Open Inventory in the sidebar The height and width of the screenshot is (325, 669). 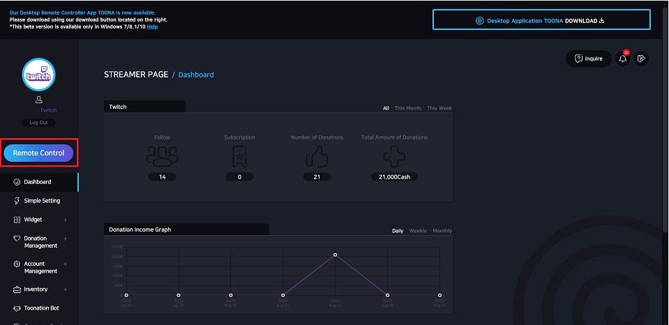36,289
